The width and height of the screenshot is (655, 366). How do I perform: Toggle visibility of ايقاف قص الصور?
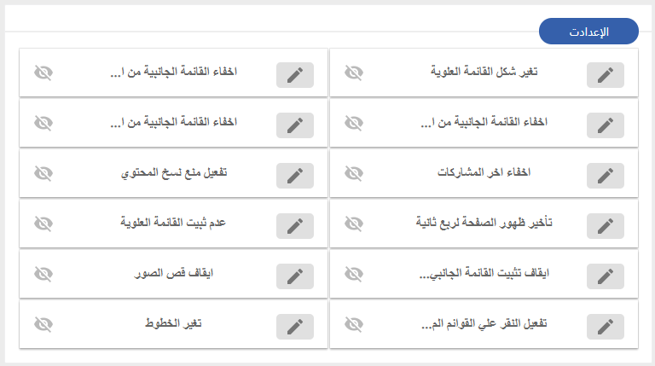tap(43, 274)
